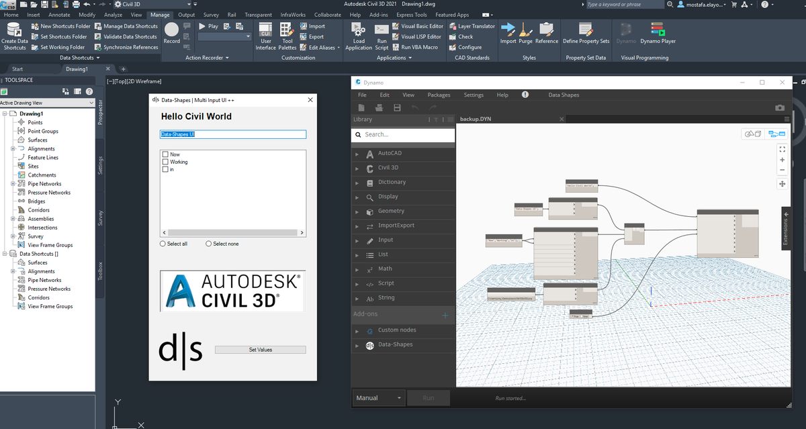Click the Play action macro button
806x429 pixels.
tap(208, 26)
